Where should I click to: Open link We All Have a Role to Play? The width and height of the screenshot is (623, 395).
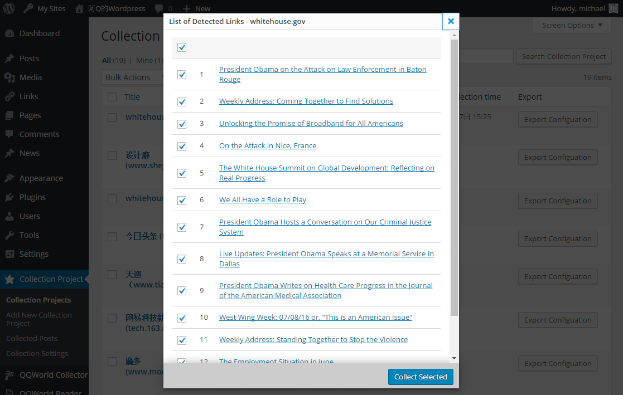pyautogui.click(x=263, y=199)
